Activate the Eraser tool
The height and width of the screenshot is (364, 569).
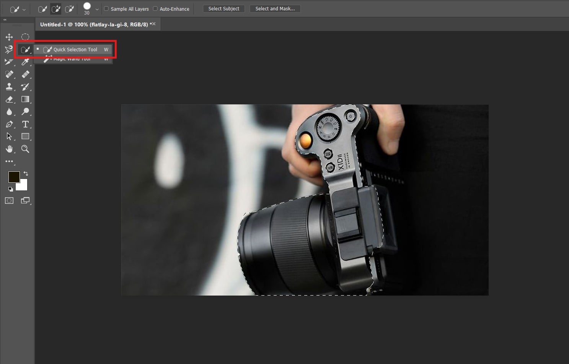(x=9, y=99)
